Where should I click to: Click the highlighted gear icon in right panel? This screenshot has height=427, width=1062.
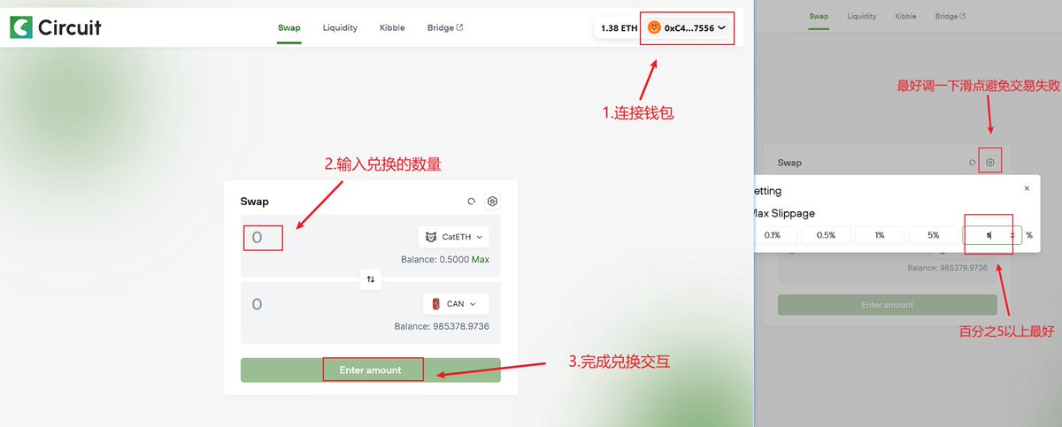[990, 163]
